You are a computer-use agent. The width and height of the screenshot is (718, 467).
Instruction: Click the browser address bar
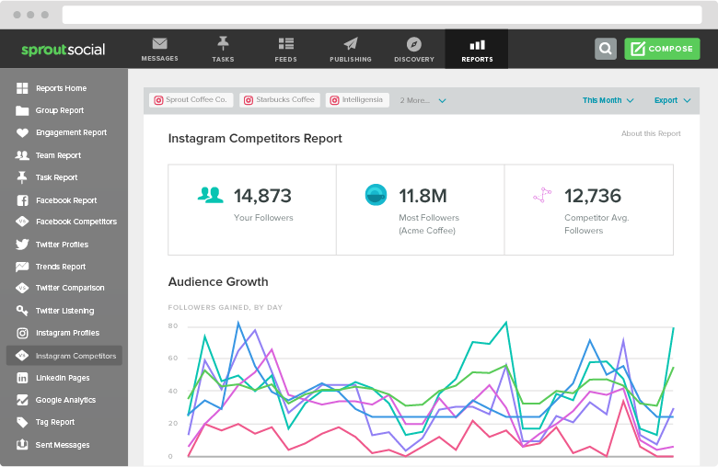pos(382,15)
